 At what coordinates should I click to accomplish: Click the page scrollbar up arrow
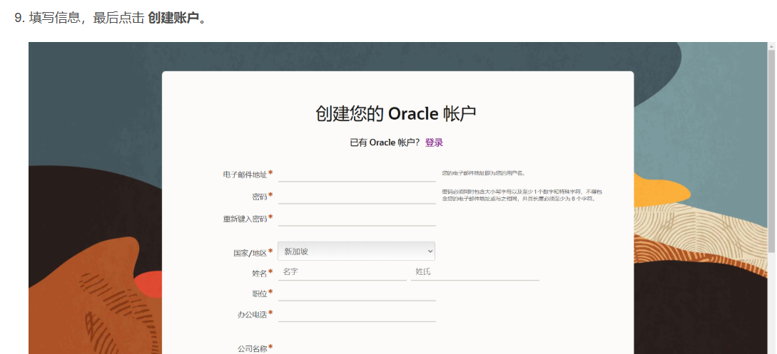pyautogui.click(x=772, y=46)
